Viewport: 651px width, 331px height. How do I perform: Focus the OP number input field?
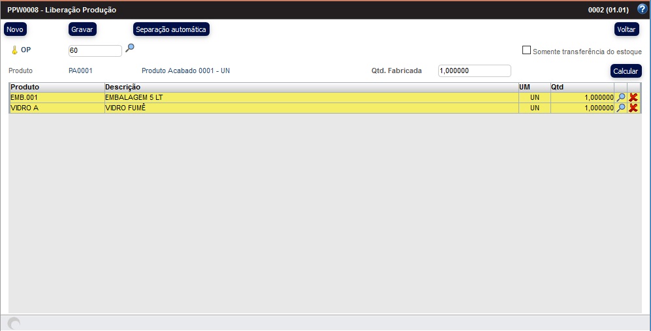click(95, 50)
